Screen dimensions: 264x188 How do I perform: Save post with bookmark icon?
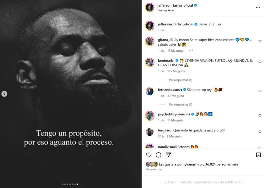pos(258,155)
